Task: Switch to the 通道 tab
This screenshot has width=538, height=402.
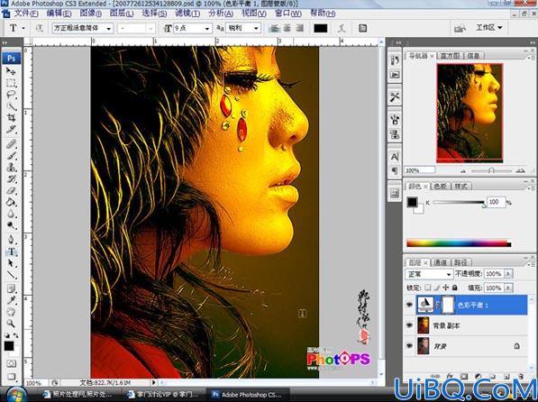Action: tap(440, 262)
